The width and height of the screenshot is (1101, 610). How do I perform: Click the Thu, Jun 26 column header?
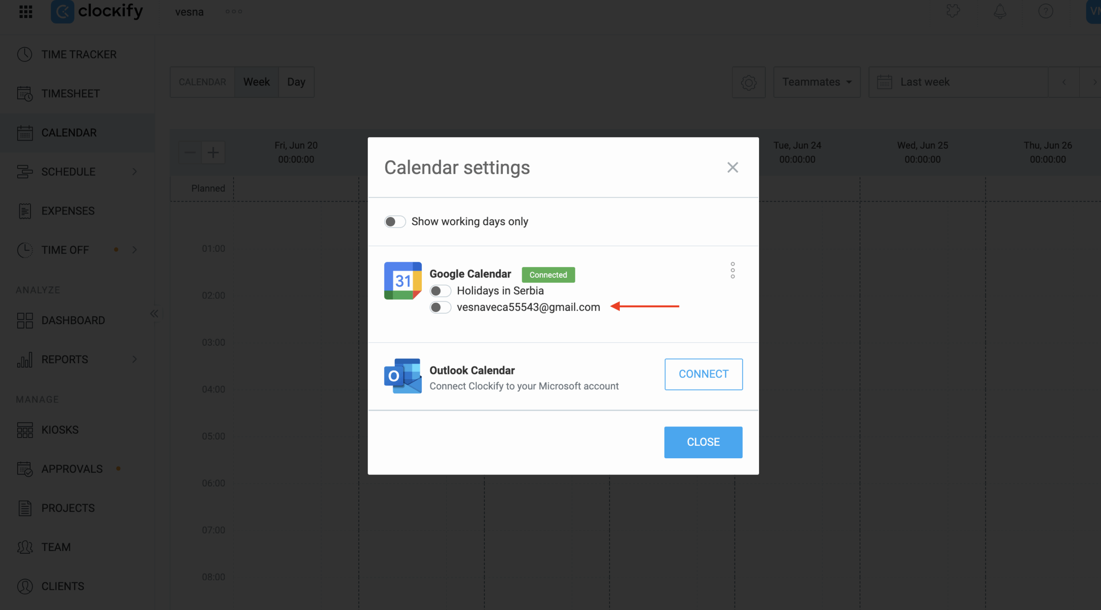pyautogui.click(x=1048, y=152)
